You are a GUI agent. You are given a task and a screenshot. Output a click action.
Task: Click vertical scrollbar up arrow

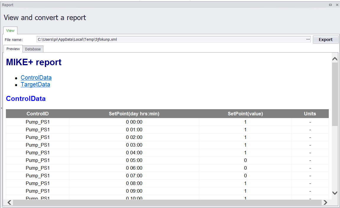(x=335, y=59)
